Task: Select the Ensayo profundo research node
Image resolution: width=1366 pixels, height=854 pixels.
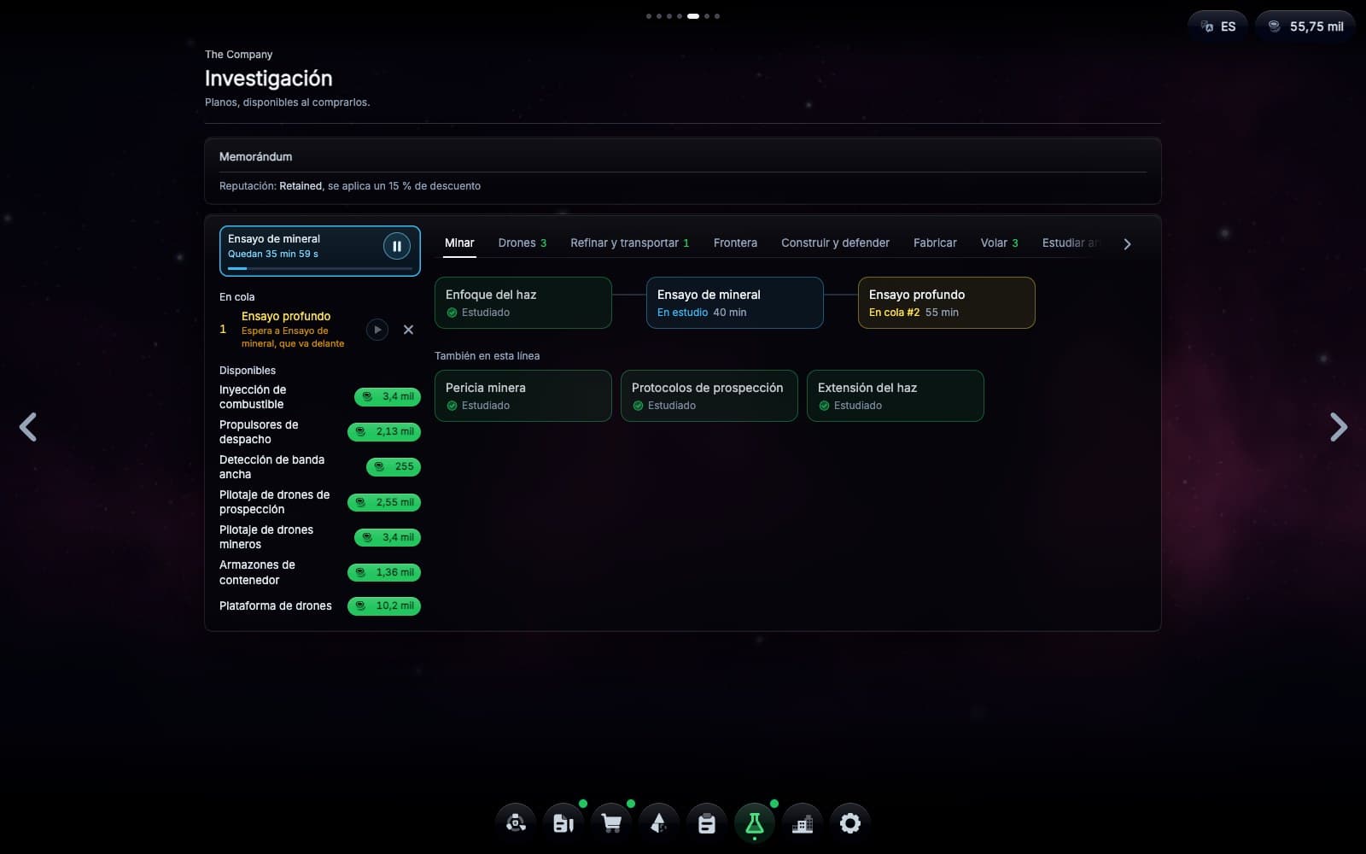Action: point(946,302)
